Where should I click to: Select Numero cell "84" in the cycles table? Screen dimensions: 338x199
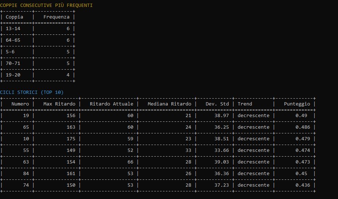click(x=26, y=174)
